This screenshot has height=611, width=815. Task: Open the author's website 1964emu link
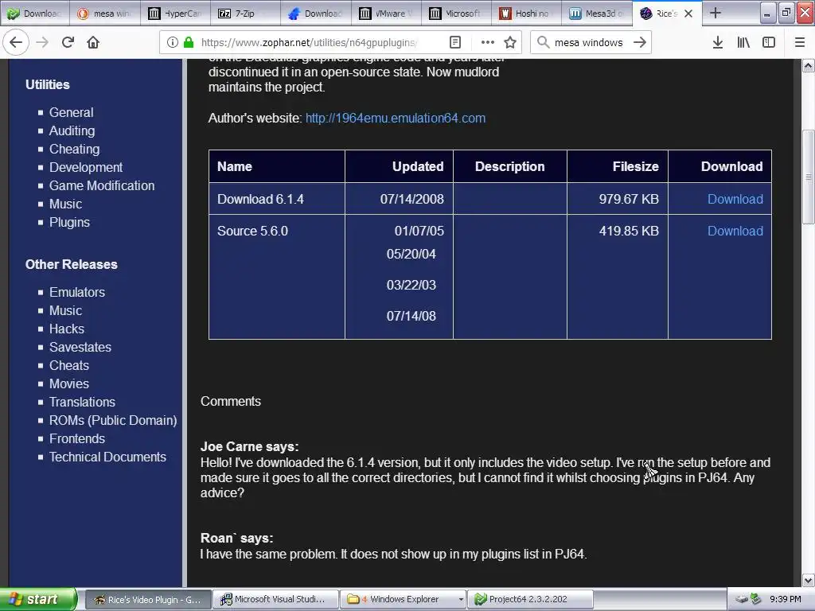coord(396,118)
